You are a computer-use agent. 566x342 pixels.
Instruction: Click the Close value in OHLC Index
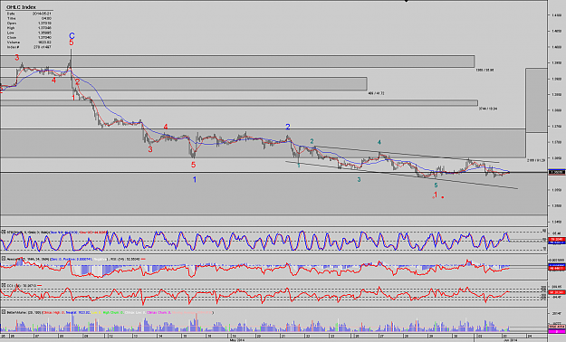click(44, 37)
